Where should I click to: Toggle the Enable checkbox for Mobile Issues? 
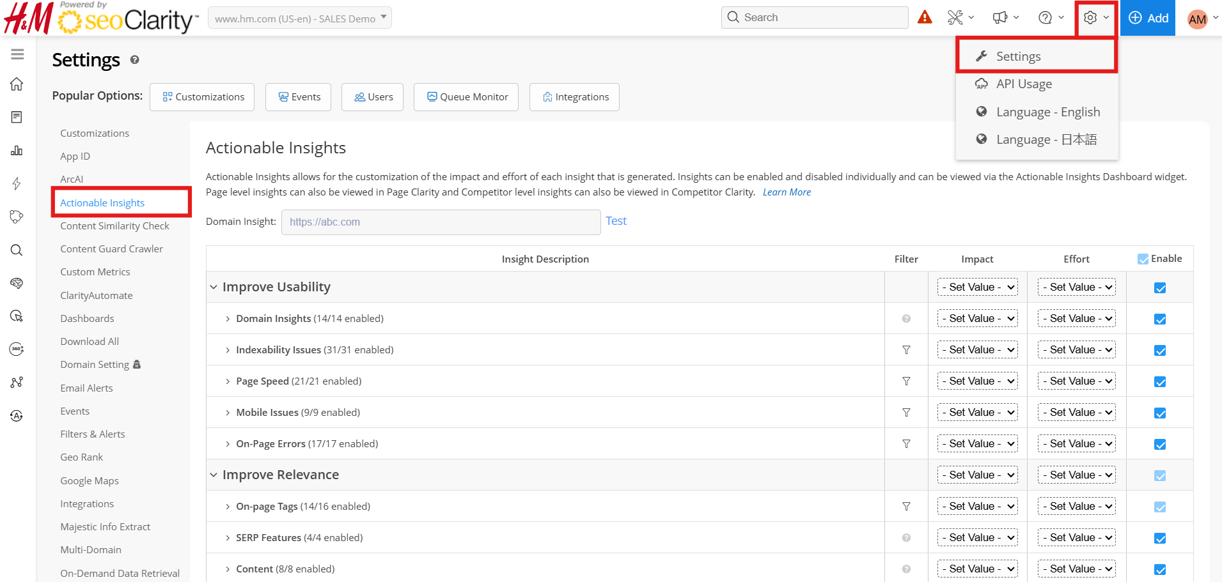[1160, 413]
